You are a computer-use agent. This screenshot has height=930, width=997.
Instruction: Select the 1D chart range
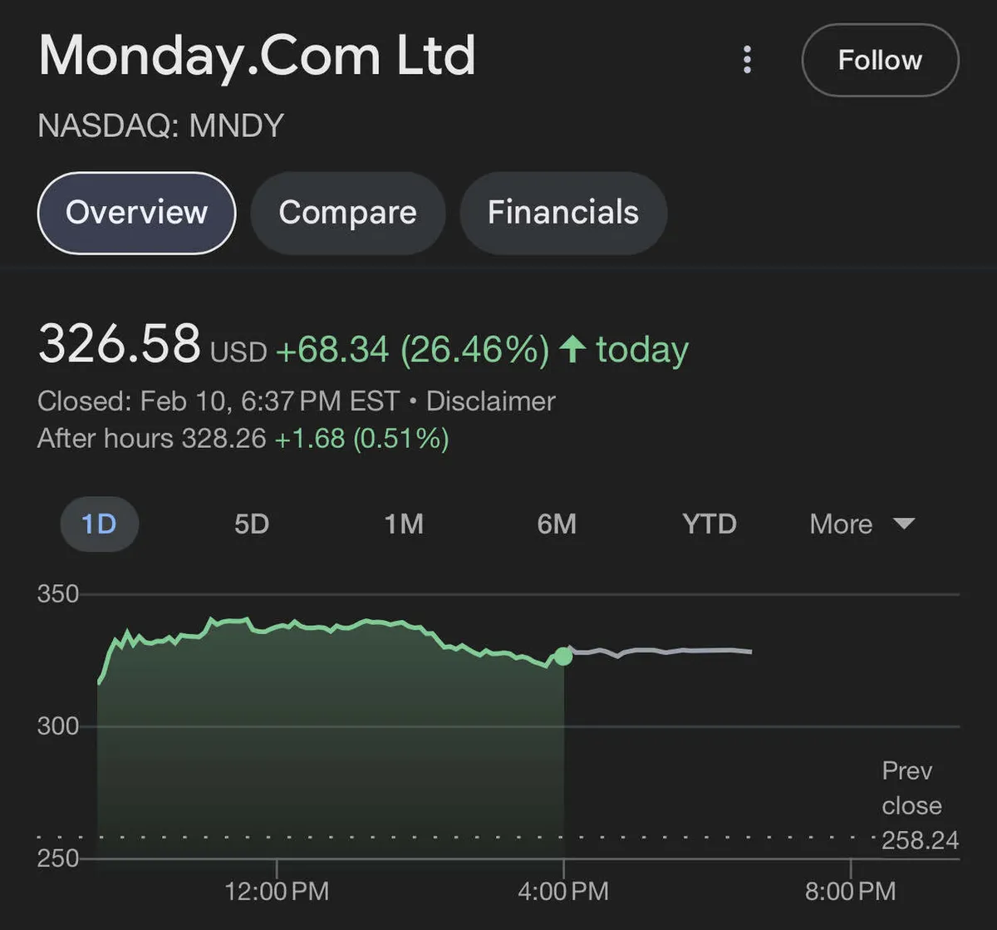(99, 524)
